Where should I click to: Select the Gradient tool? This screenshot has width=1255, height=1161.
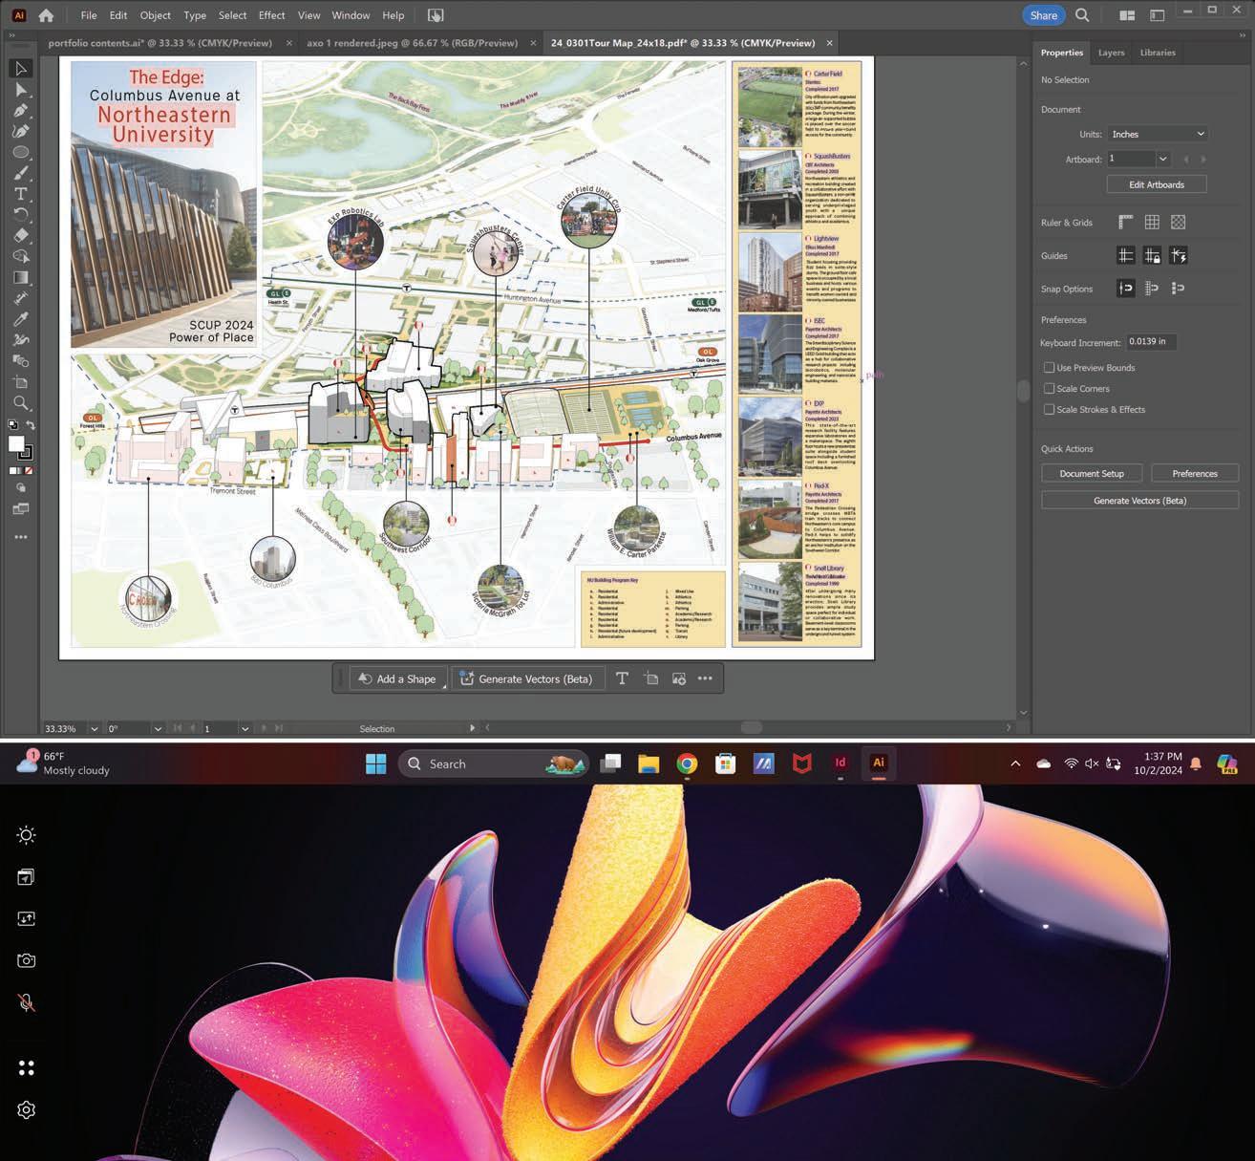click(20, 277)
